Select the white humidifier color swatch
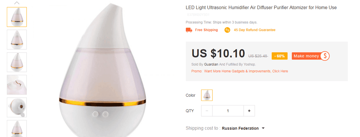This screenshot has height=137, width=360. click(207, 95)
